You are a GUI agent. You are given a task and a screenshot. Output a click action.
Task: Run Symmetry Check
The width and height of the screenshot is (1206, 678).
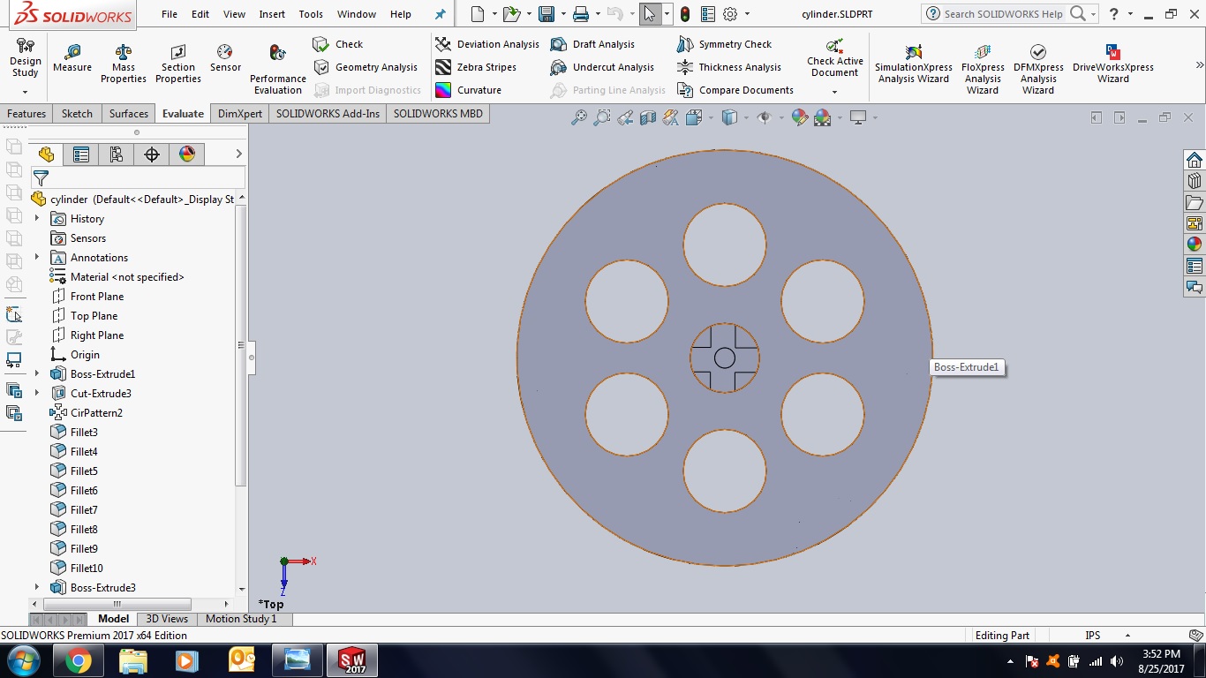tap(724, 44)
